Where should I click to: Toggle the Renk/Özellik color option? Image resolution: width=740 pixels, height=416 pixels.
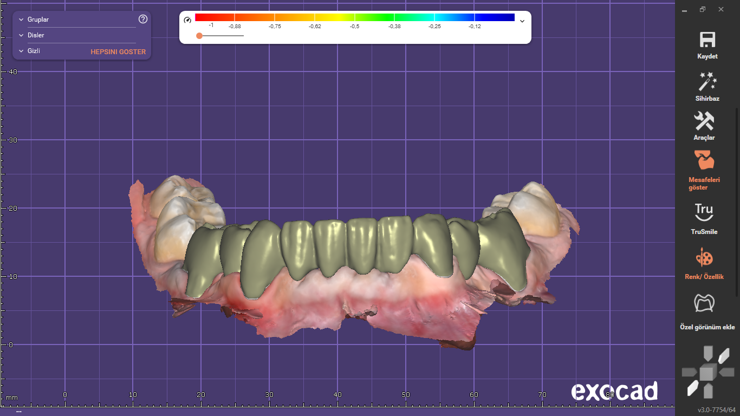[704, 257]
